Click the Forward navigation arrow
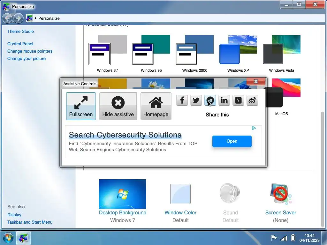The width and height of the screenshot is (327, 245). pos(18,18)
